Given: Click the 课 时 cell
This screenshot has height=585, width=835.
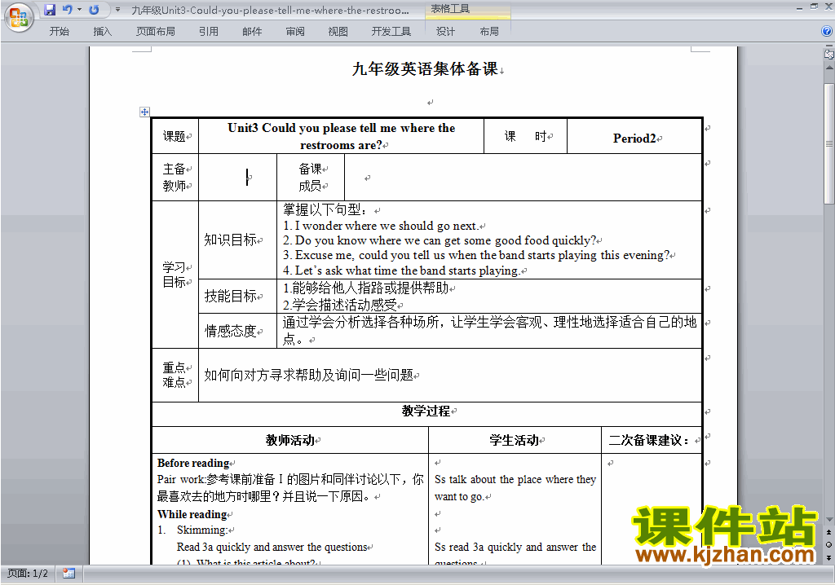Looking at the screenshot, I should coord(526,136).
